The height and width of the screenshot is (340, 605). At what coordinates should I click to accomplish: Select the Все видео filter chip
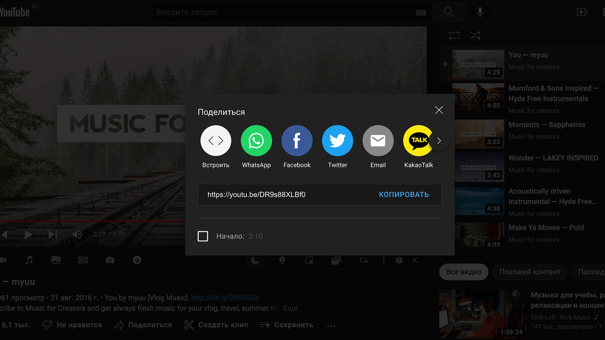(463, 271)
